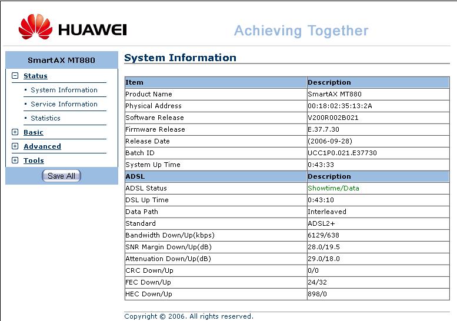457x321 pixels.
Task: Select the HEC Down/Up label
Action: pyautogui.click(x=149, y=294)
